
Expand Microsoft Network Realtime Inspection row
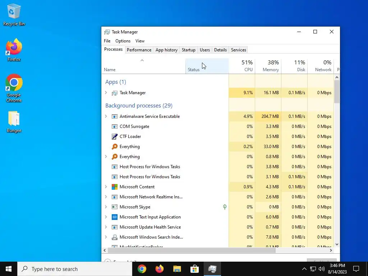106,197
